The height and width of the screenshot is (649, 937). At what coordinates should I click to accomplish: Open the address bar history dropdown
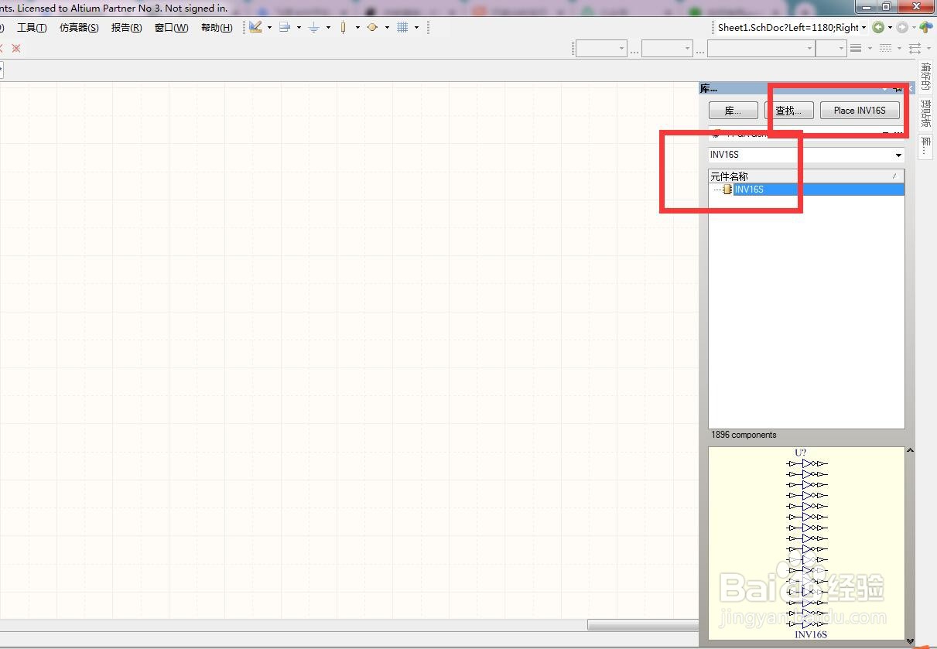[x=863, y=27]
